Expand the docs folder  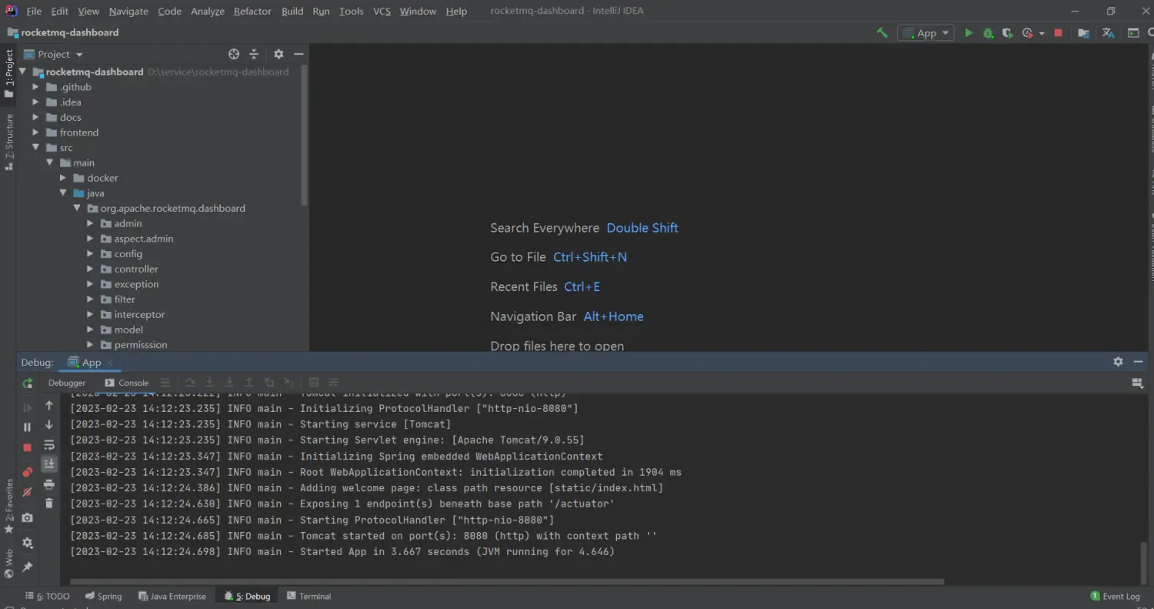click(35, 117)
